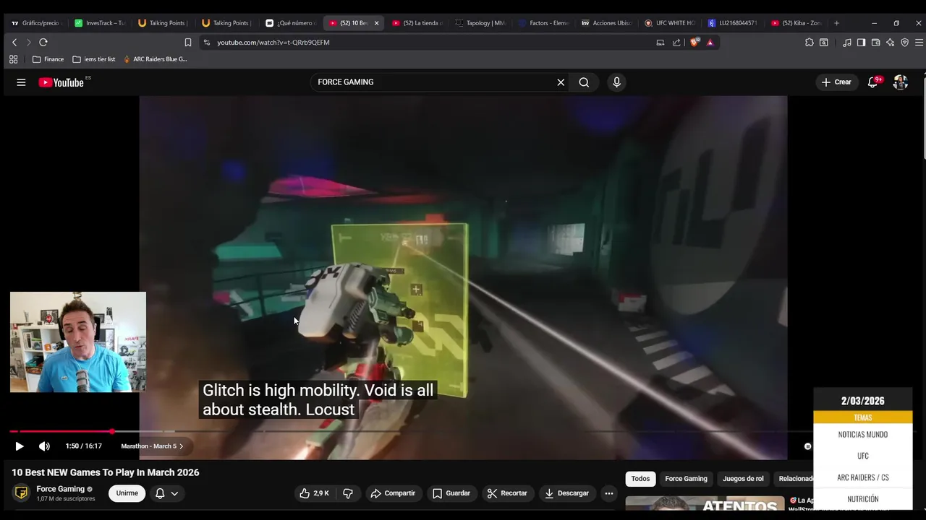Open the Leo AI sparkle icon
The height and width of the screenshot is (520, 926).
pos(890,43)
